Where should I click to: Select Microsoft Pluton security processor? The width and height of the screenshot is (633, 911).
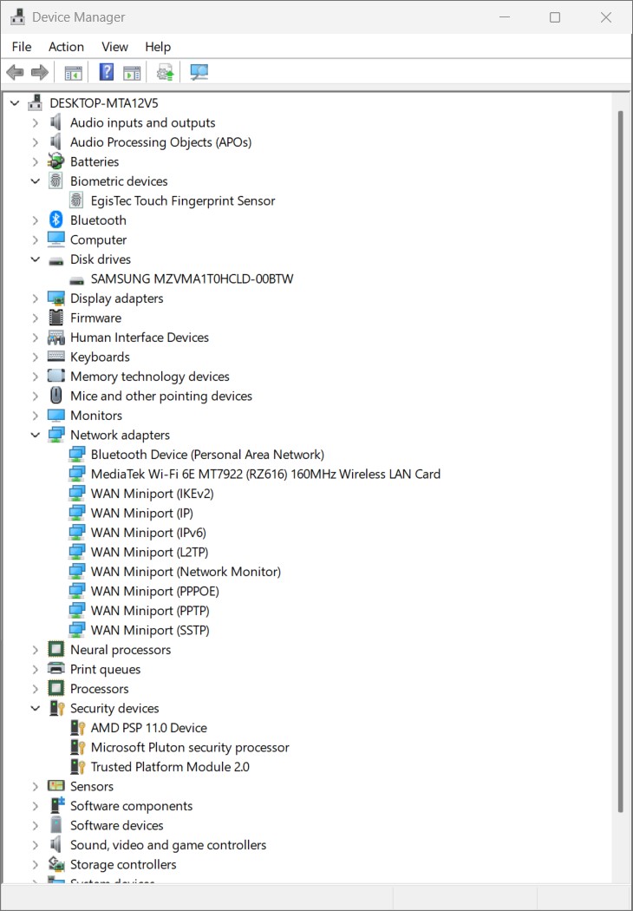click(x=190, y=748)
